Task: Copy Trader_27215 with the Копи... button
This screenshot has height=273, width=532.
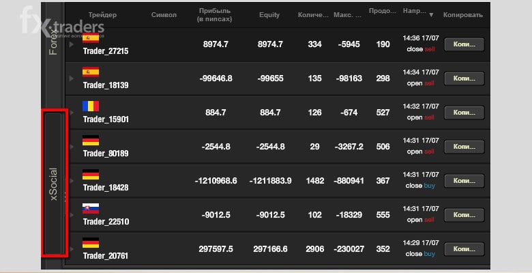Action: tap(464, 44)
